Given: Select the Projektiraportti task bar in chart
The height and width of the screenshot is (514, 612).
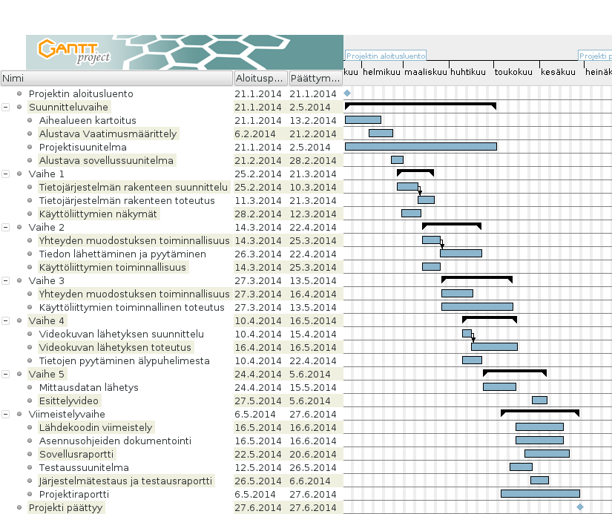Looking at the screenshot, I should click(x=540, y=494).
